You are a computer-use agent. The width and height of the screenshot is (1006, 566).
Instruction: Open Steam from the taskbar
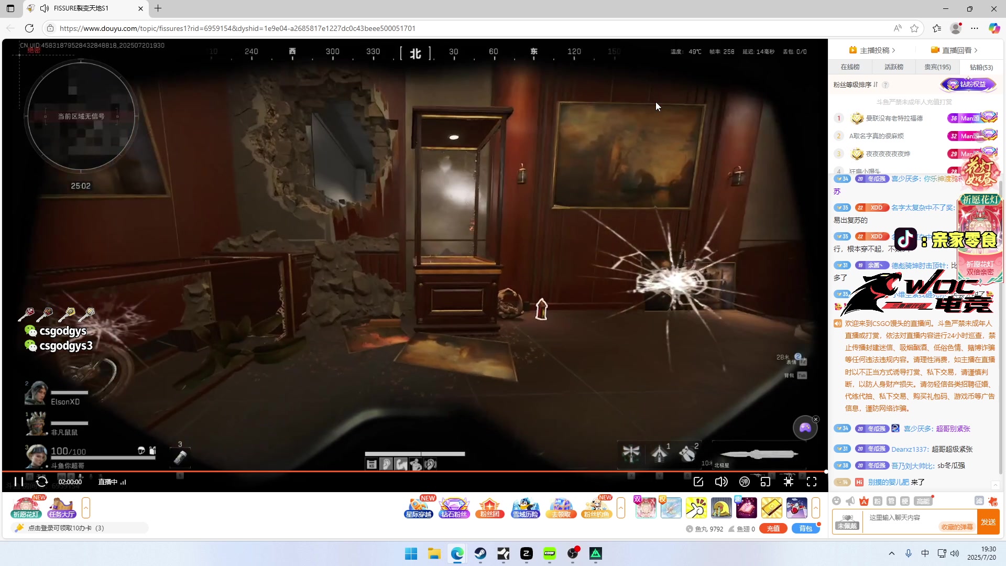pyautogui.click(x=480, y=553)
